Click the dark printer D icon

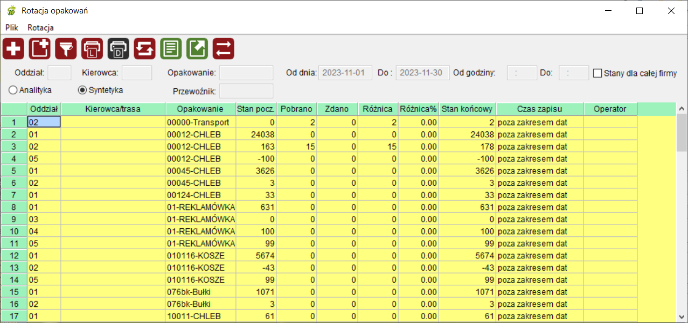click(119, 49)
